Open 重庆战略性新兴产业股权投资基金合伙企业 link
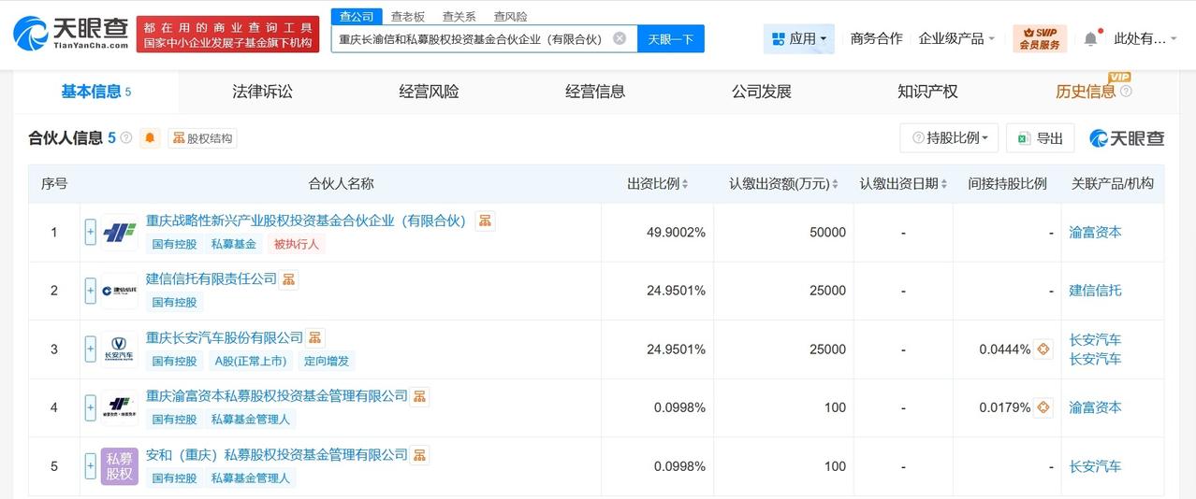1196x499 pixels. [x=306, y=221]
